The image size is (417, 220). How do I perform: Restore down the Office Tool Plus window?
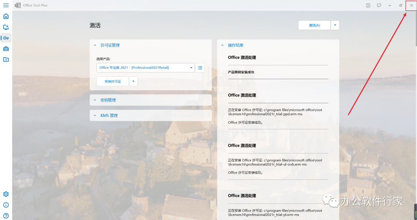coord(400,5)
